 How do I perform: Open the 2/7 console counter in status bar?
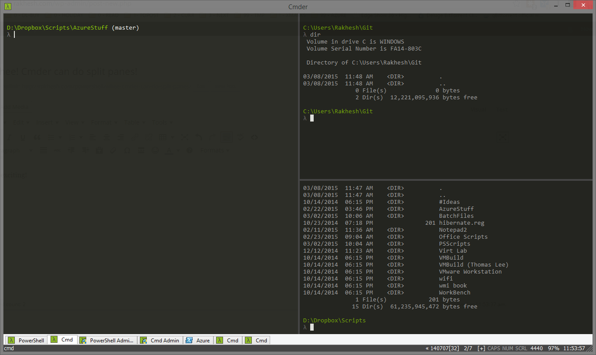[468, 348]
